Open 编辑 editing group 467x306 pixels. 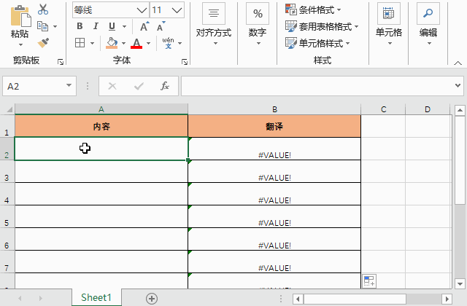click(x=428, y=24)
